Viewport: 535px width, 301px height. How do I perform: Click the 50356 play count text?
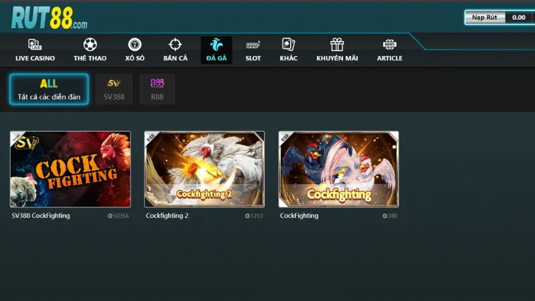(121, 215)
